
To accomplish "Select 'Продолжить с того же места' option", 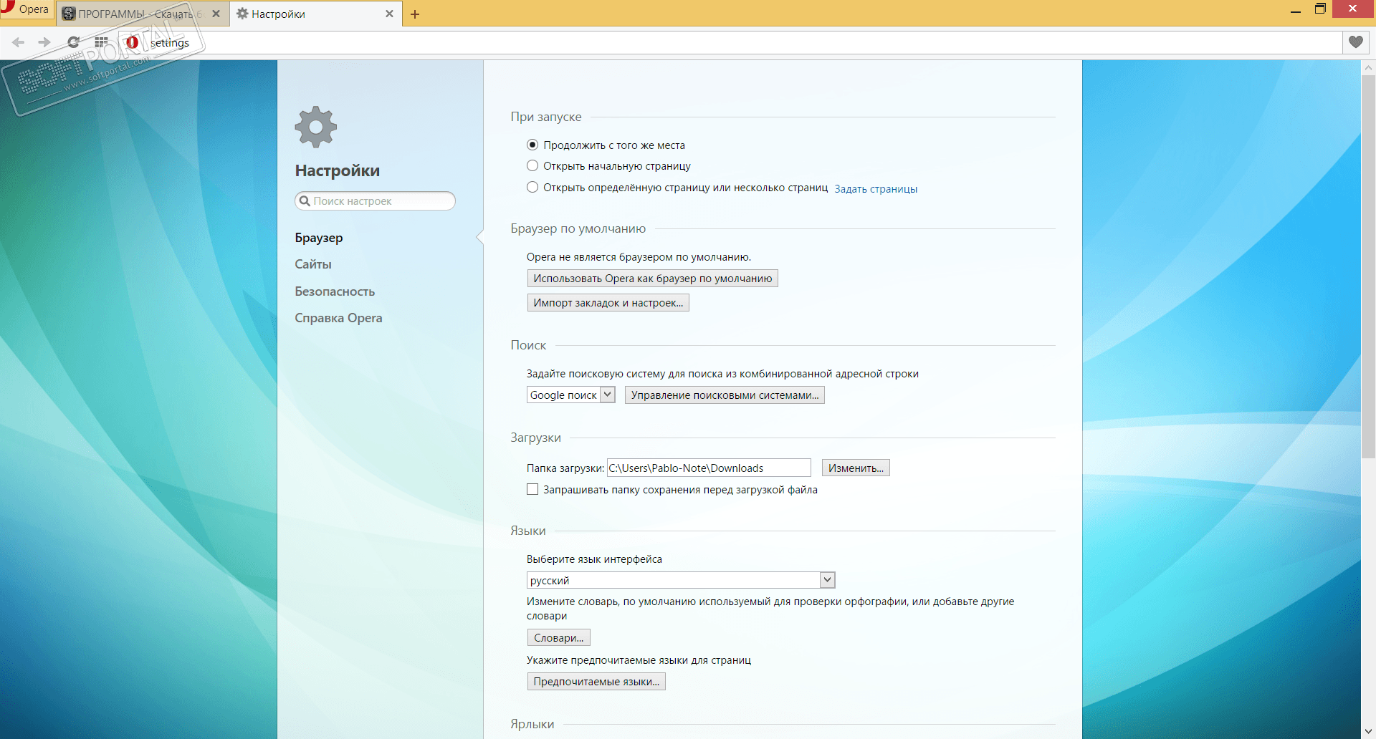I will (x=532, y=145).
